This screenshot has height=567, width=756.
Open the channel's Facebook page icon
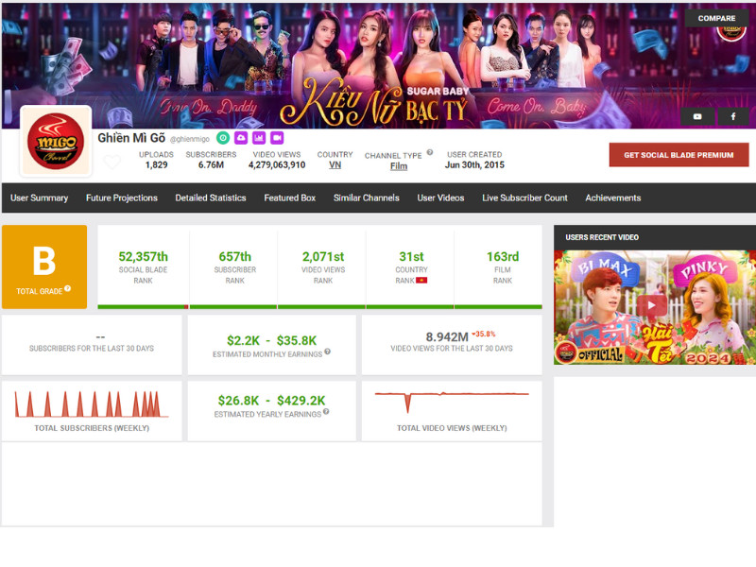733,116
